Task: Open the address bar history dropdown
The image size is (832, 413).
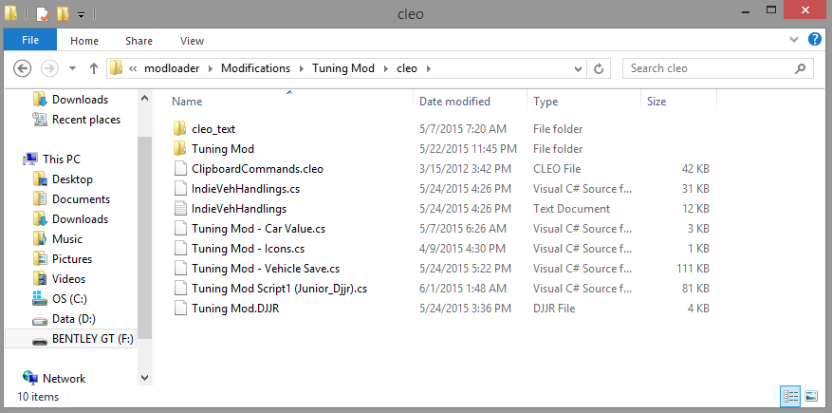Action: [577, 68]
